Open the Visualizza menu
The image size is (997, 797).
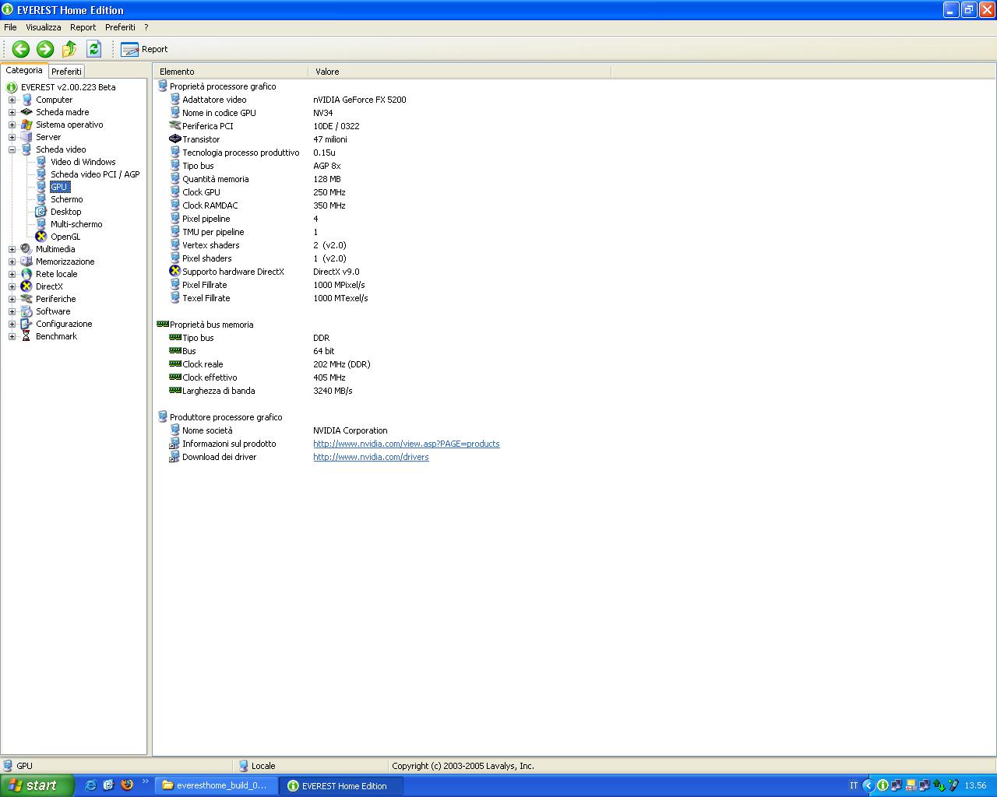coord(43,27)
